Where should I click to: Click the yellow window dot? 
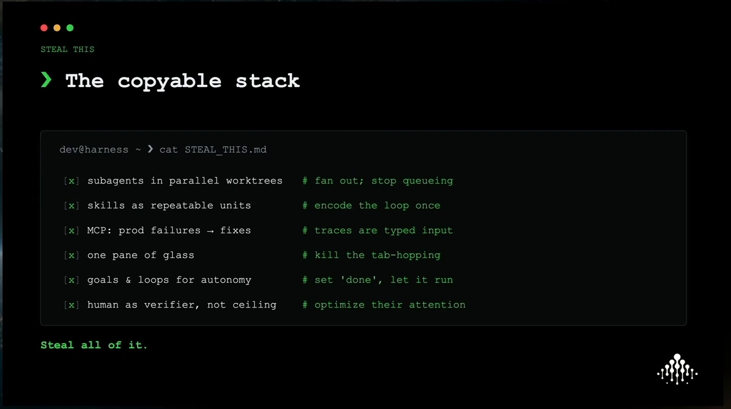tap(57, 28)
